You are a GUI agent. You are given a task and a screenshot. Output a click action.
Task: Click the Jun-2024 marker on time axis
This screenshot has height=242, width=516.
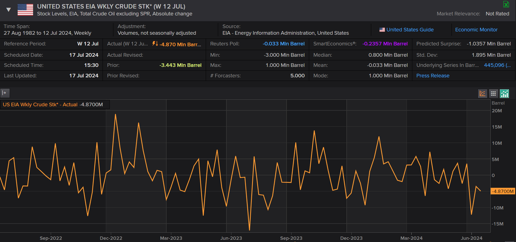(x=471, y=238)
